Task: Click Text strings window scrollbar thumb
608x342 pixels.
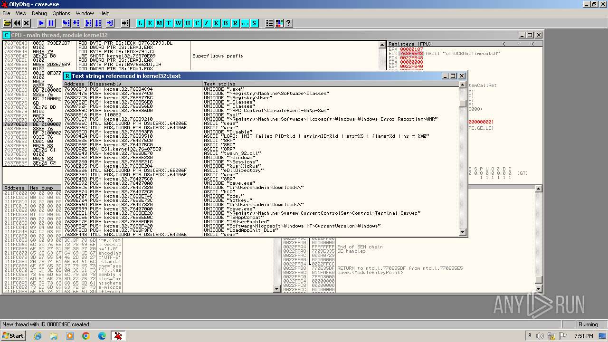Action: [x=463, y=104]
